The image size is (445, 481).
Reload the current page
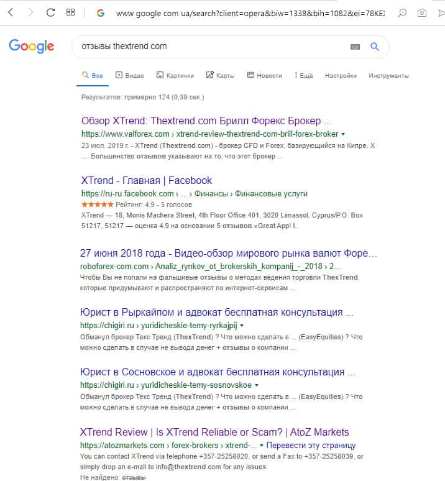51,12
